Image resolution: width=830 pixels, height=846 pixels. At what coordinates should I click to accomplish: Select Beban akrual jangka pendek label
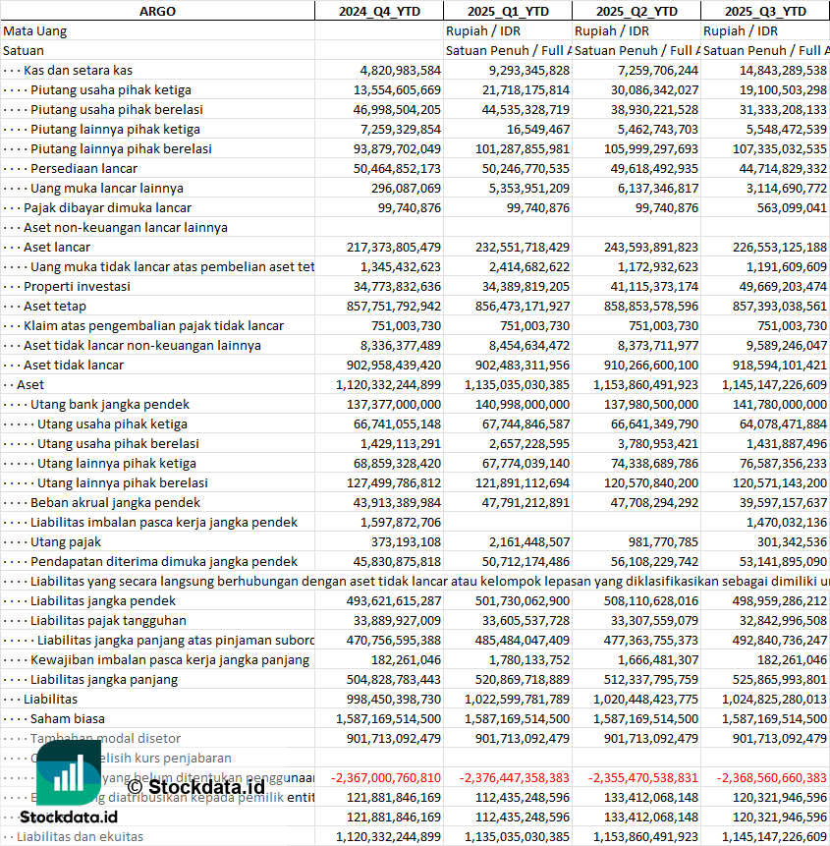[x=115, y=503]
